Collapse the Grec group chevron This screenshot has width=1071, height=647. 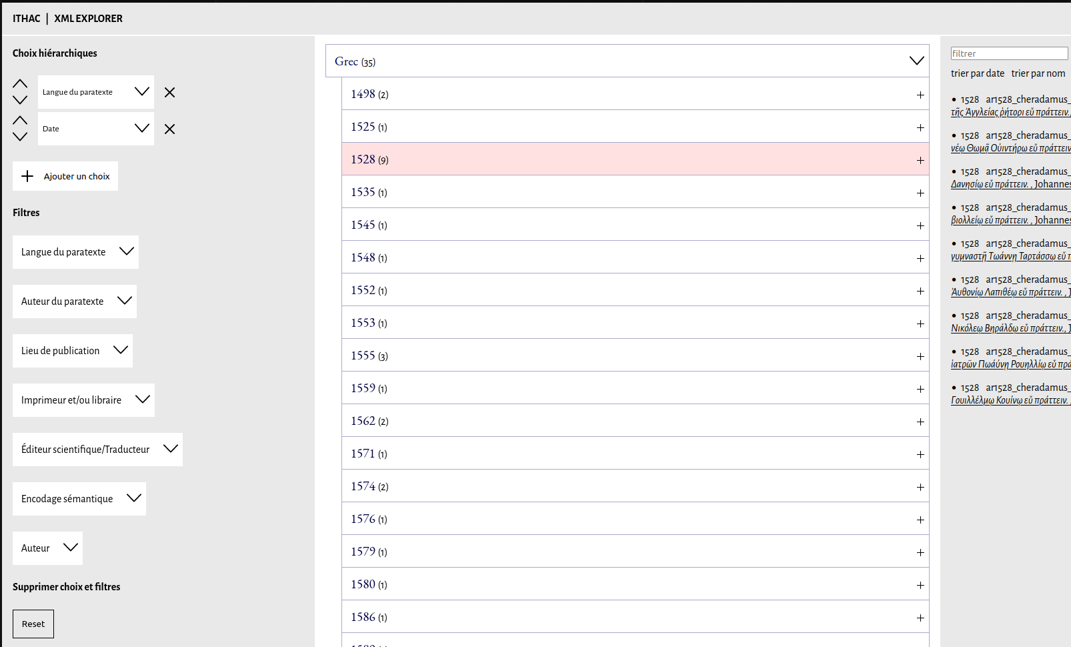tap(916, 61)
